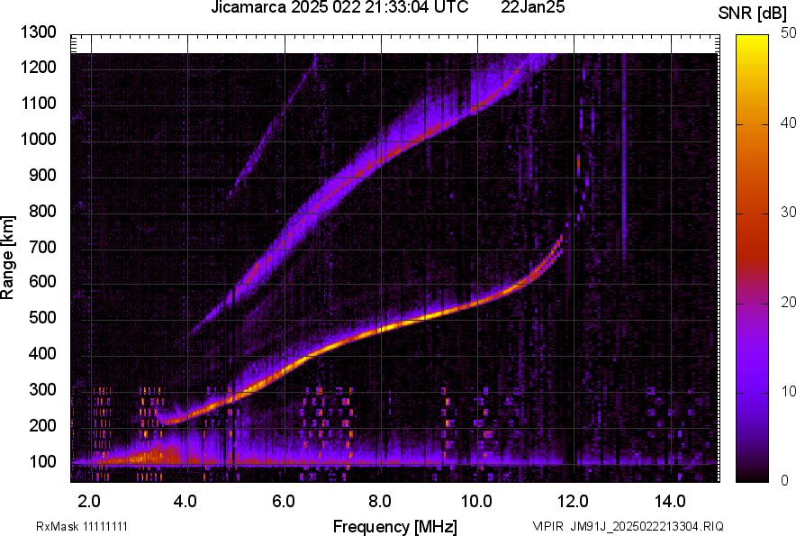
Task: Click the 'SNR [dB]' colorbar title
Action: (x=753, y=14)
